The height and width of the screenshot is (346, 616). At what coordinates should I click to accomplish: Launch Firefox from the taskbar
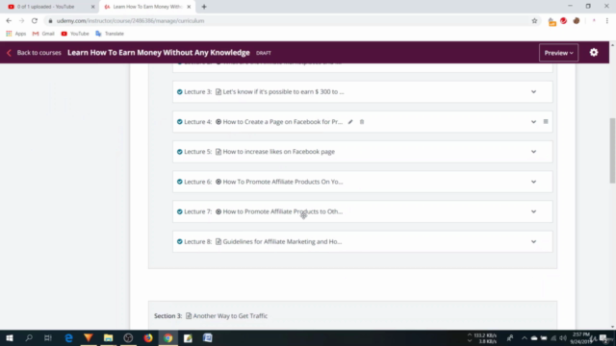(148, 338)
